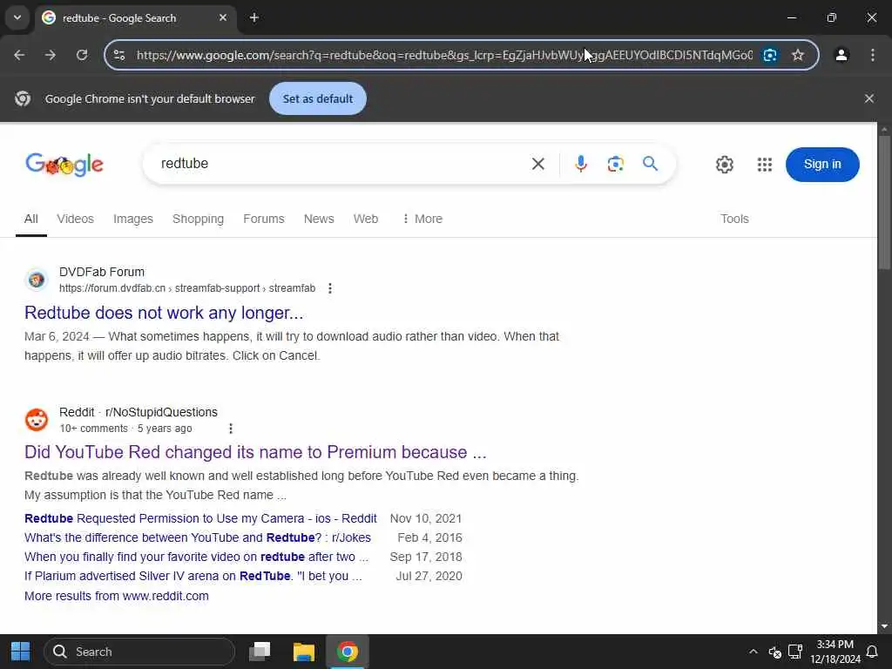Image resolution: width=892 pixels, height=669 pixels.
Task: Go back to the previous page
Action: click(19, 55)
